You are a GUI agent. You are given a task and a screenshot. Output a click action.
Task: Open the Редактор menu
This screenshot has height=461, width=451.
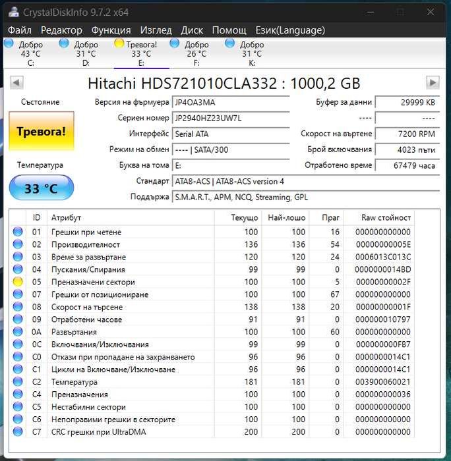[x=61, y=30]
